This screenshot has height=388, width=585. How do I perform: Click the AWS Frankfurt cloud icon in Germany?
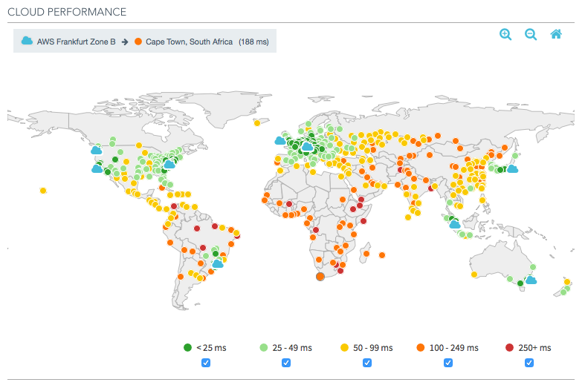[x=308, y=147]
